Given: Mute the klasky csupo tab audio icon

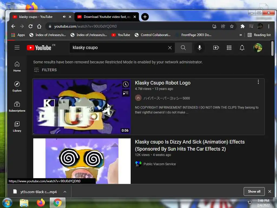Looking at the screenshot, I should coord(64,17).
